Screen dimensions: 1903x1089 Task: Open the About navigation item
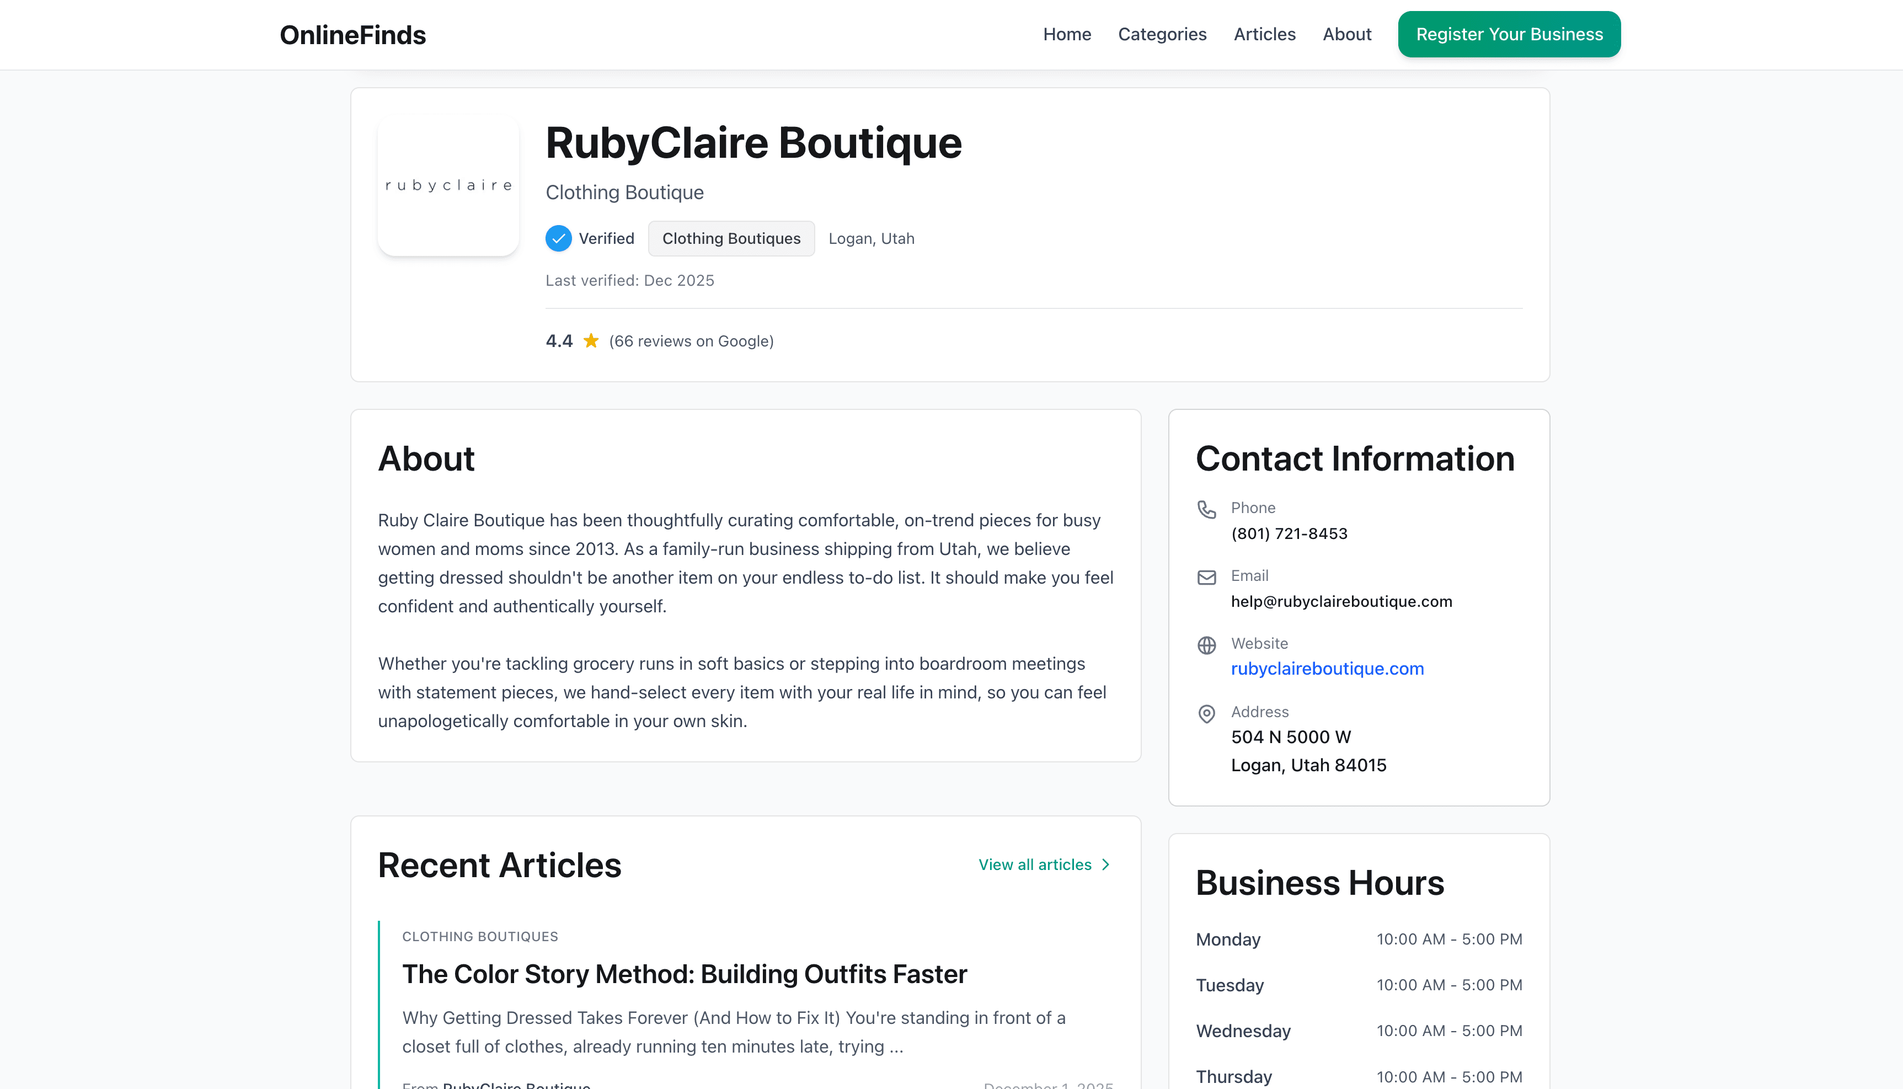[x=1346, y=34]
